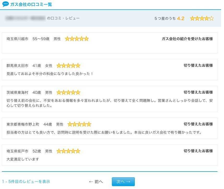Click the star rating of the 太田市 review
Image resolution: width=224 pixels, height=189 pixels.
(x=68, y=66)
